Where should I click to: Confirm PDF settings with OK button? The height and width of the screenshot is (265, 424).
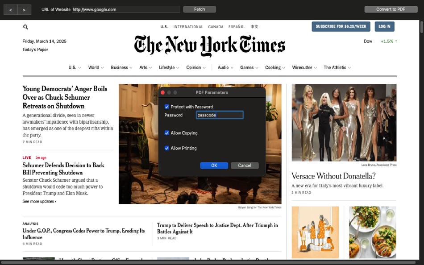[x=214, y=166]
